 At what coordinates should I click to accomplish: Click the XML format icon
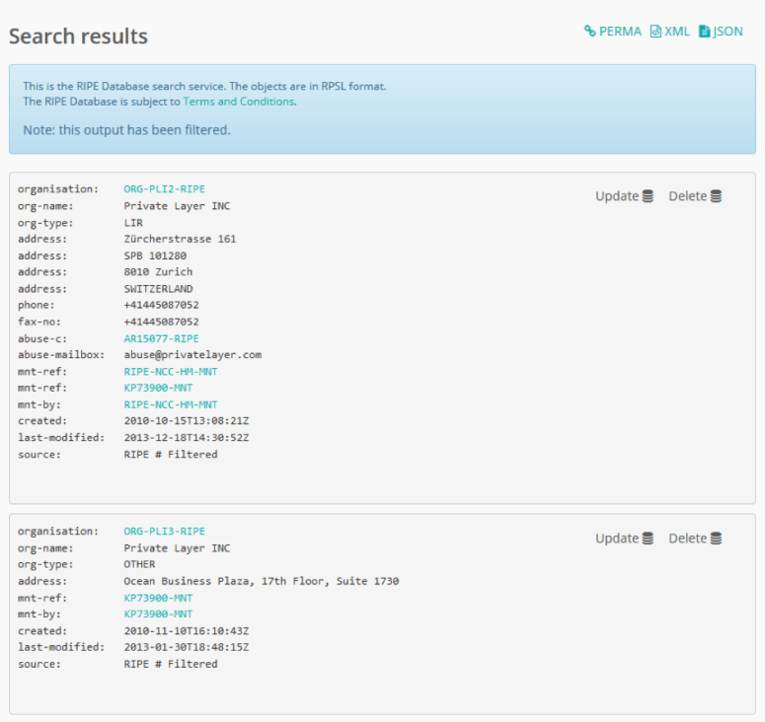655,32
